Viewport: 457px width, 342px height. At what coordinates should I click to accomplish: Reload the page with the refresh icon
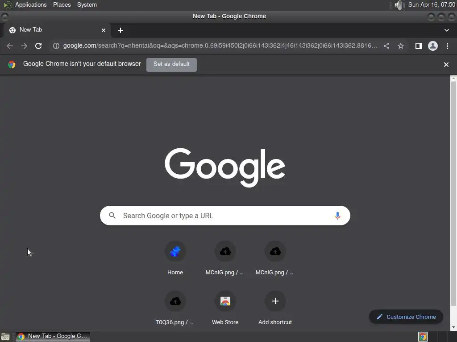[38, 46]
